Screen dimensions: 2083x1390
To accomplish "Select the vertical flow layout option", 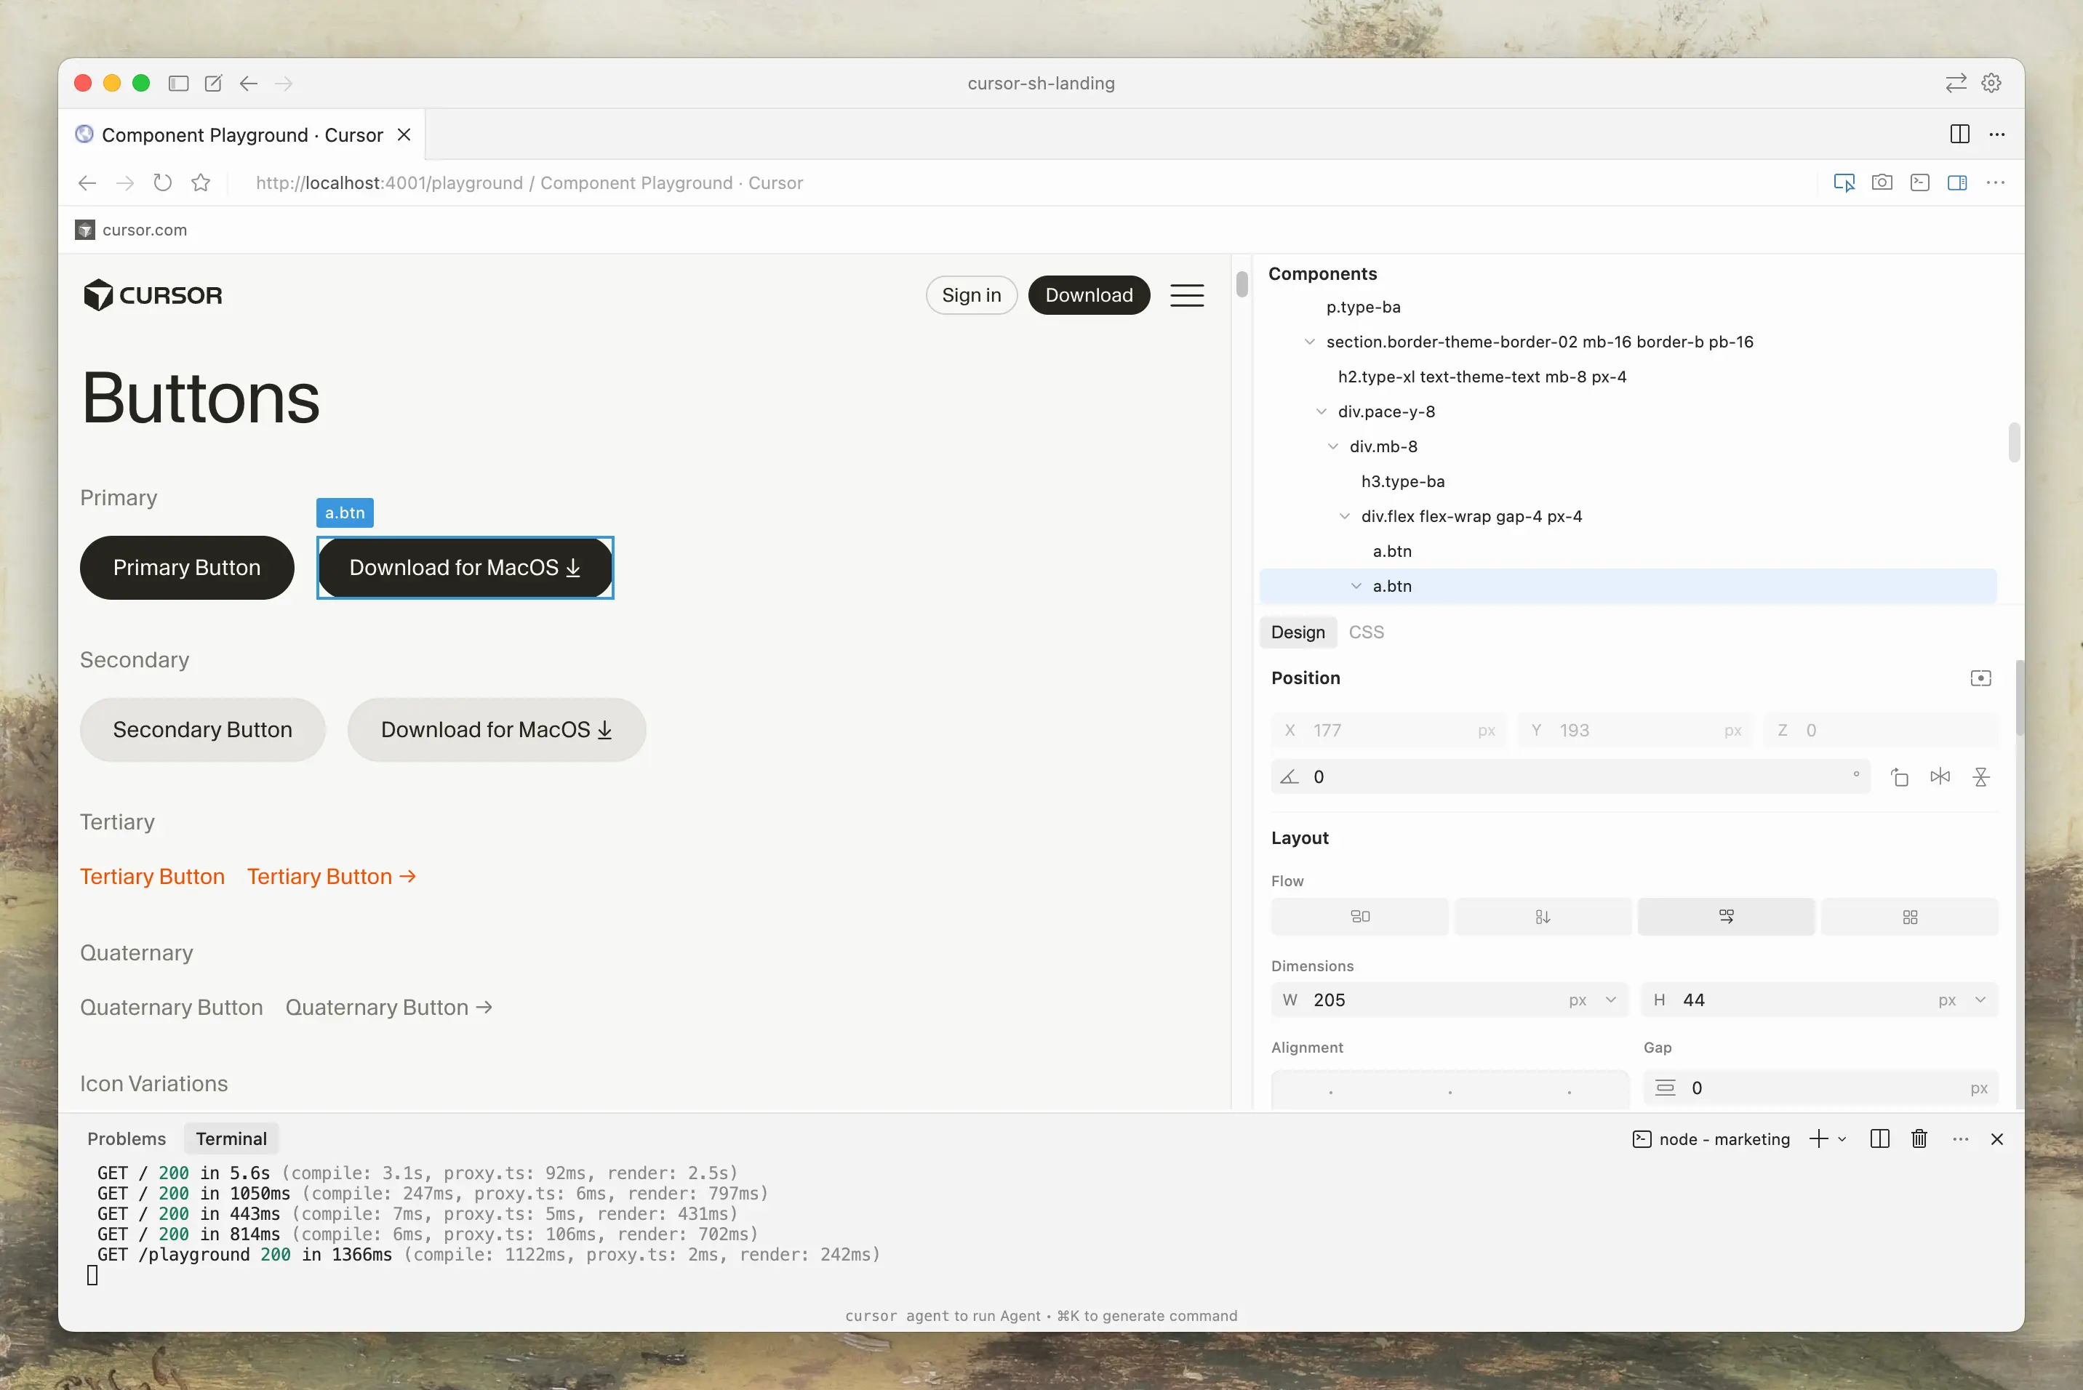I will (x=1542, y=917).
